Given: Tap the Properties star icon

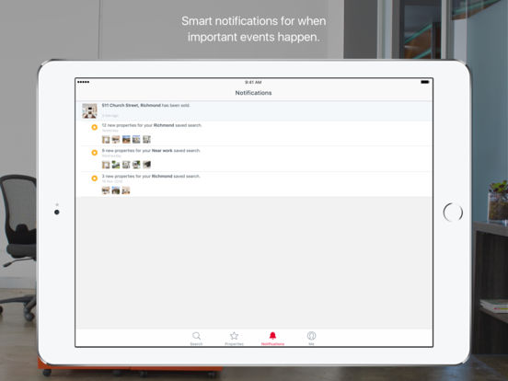Looking at the screenshot, I should click(234, 336).
